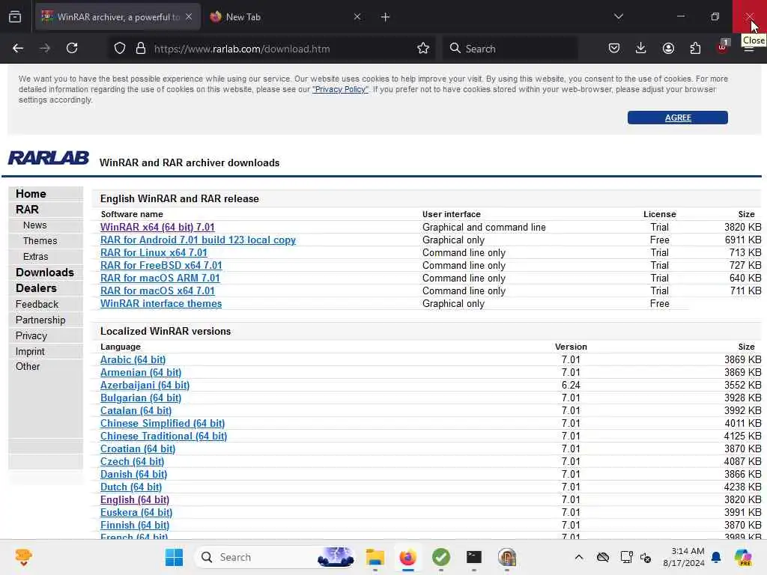Open a new tab with plus button

pyautogui.click(x=386, y=17)
